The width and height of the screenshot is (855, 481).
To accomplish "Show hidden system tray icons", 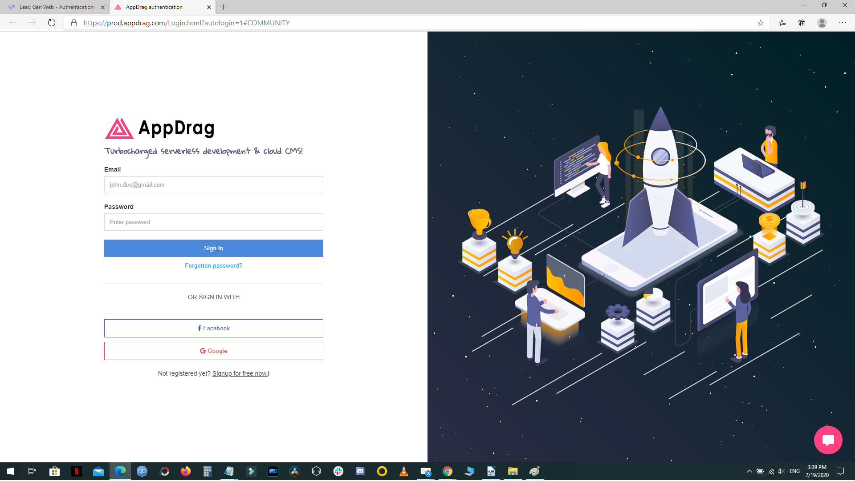I will click(x=749, y=472).
